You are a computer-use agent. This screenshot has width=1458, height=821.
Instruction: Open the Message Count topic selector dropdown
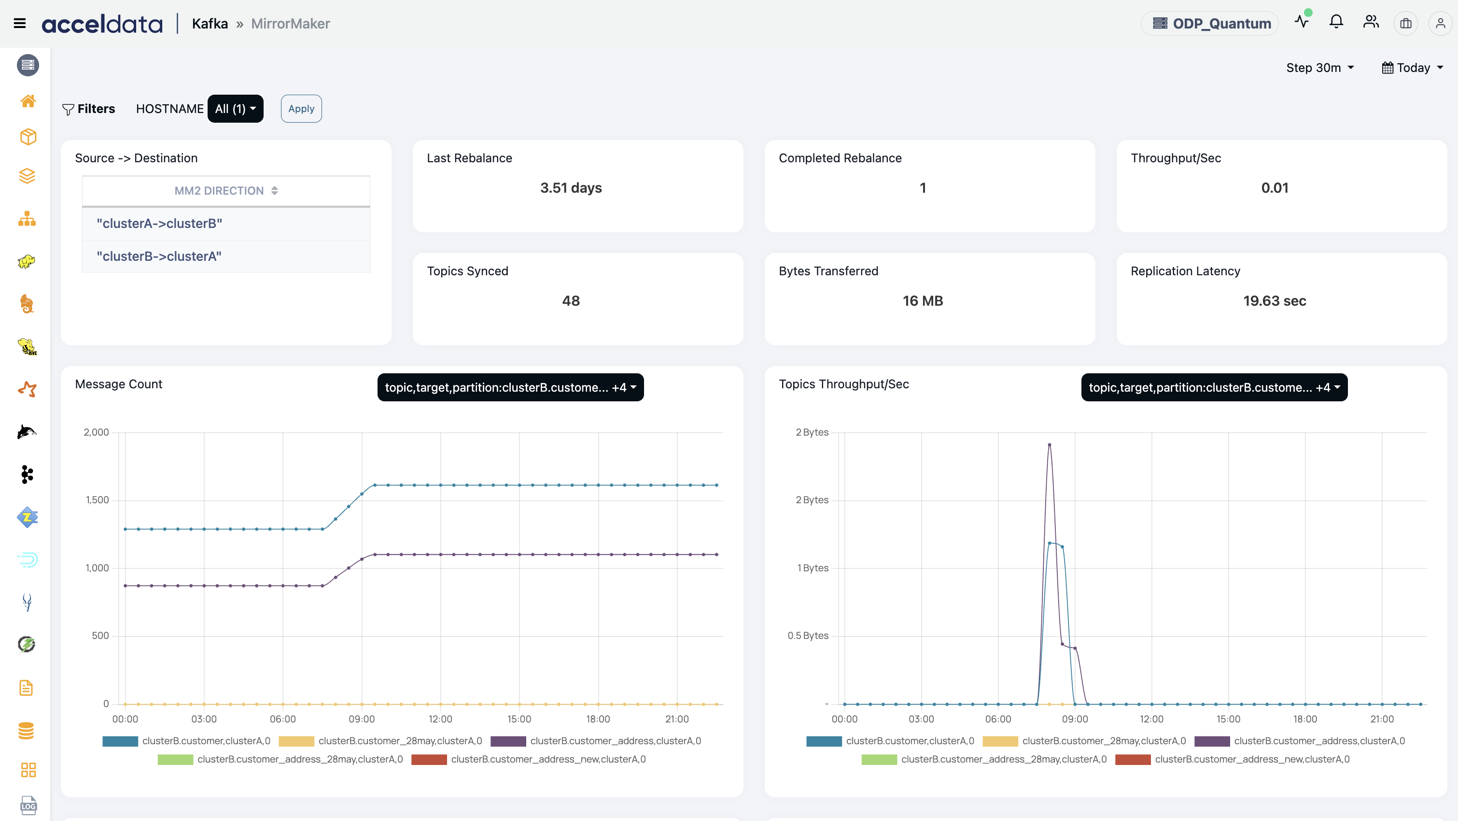click(x=510, y=387)
